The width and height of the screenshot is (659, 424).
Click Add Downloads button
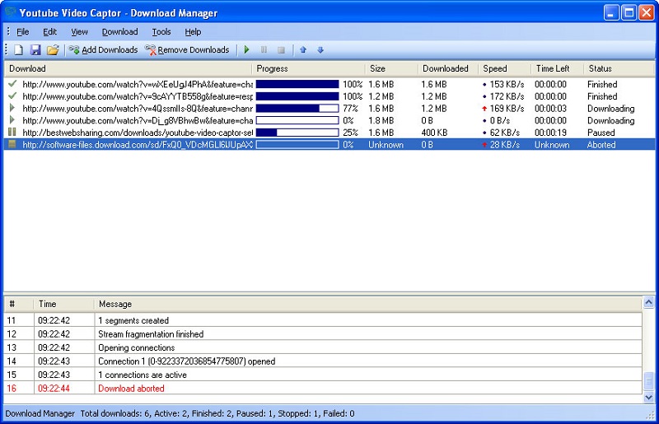tap(104, 50)
